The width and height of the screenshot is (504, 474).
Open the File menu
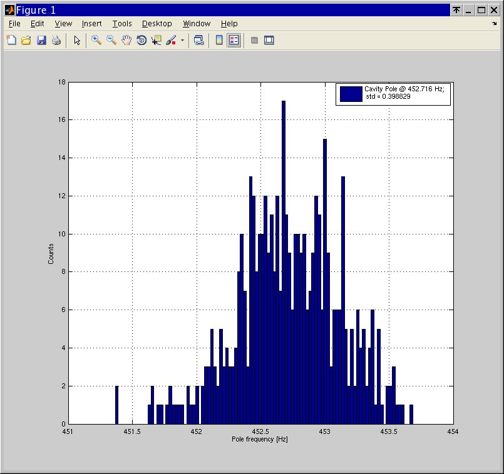point(14,24)
